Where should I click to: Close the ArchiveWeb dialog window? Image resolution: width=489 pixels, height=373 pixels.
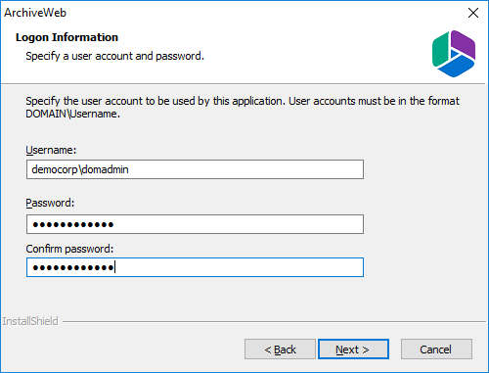[473, 13]
